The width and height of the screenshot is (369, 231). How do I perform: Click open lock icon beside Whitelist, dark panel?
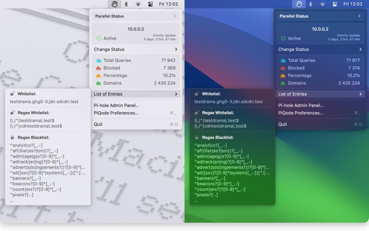click(x=197, y=94)
